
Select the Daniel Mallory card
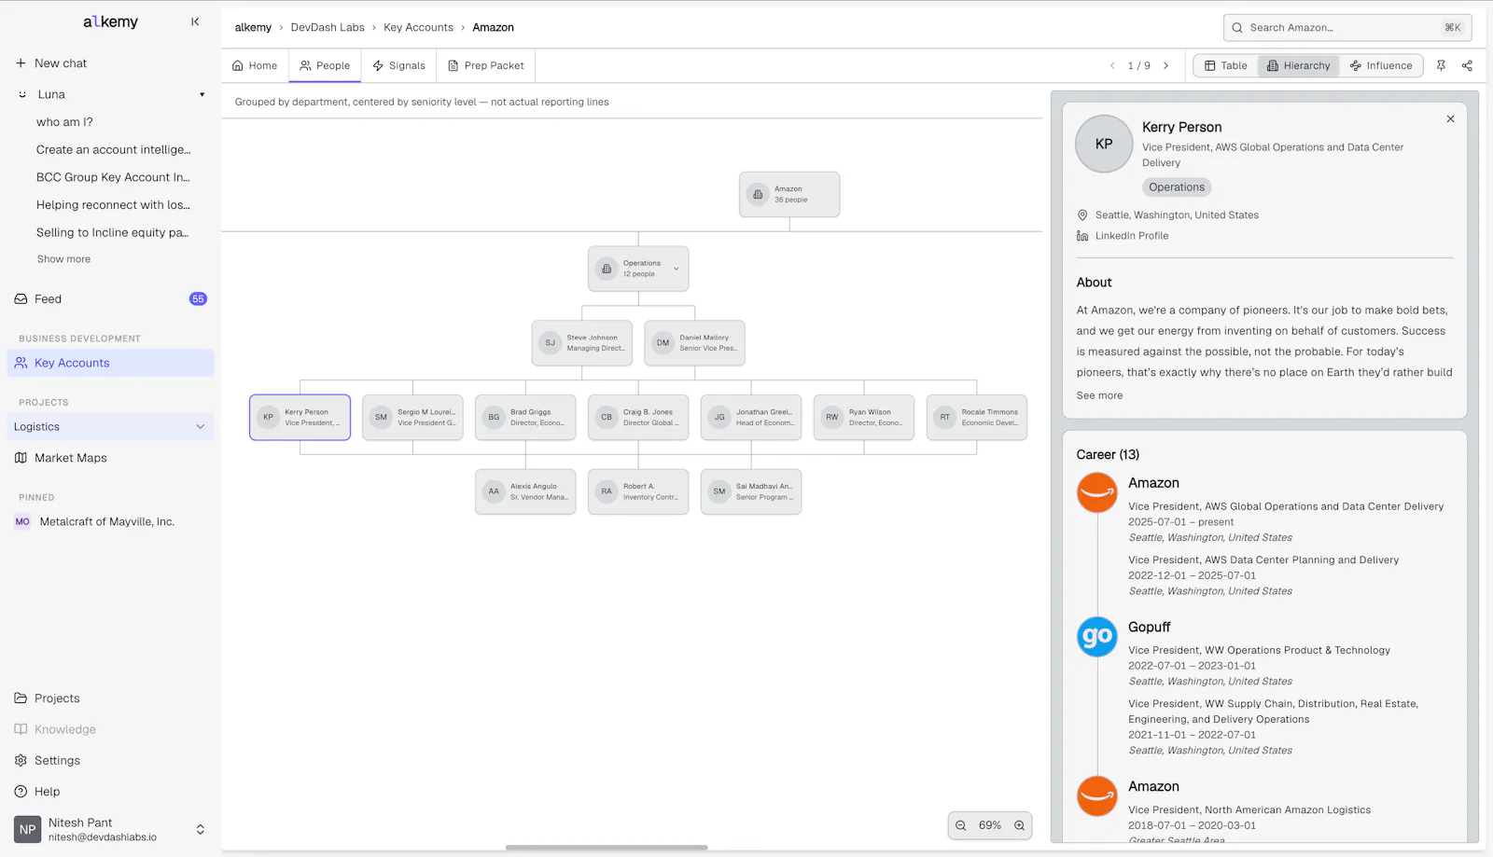[695, 343]
